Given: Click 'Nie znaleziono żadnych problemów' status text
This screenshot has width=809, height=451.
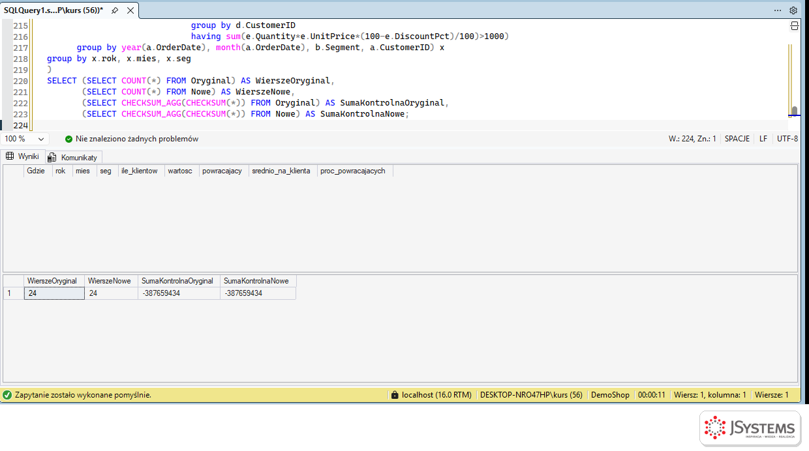Looking at the screenshot, I should point(137,139).
